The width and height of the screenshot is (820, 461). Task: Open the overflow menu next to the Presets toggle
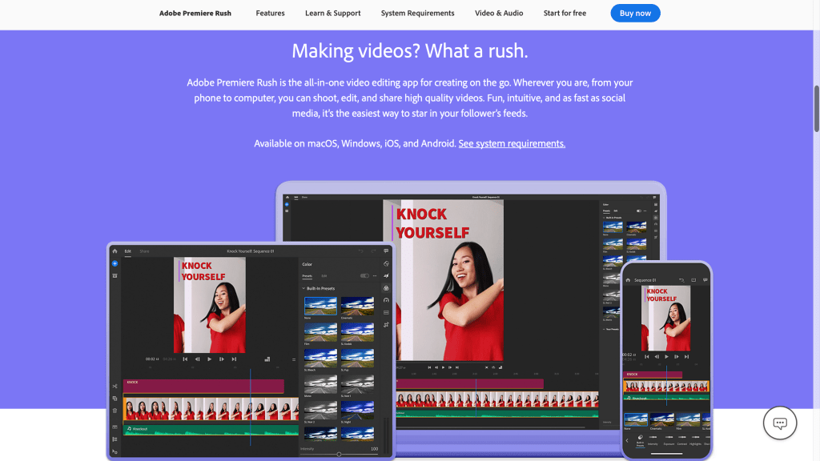[375, 275]
